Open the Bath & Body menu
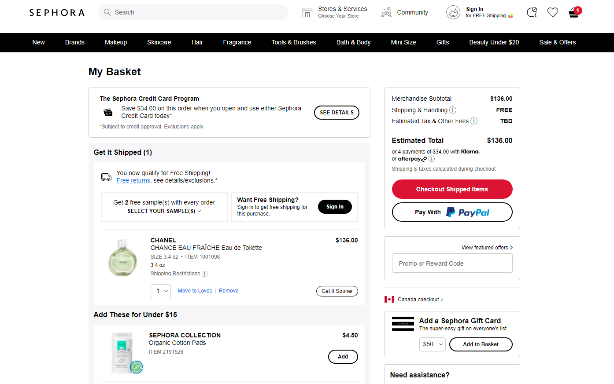The width and height of the screenshot is (614, 384). point(353,43)
